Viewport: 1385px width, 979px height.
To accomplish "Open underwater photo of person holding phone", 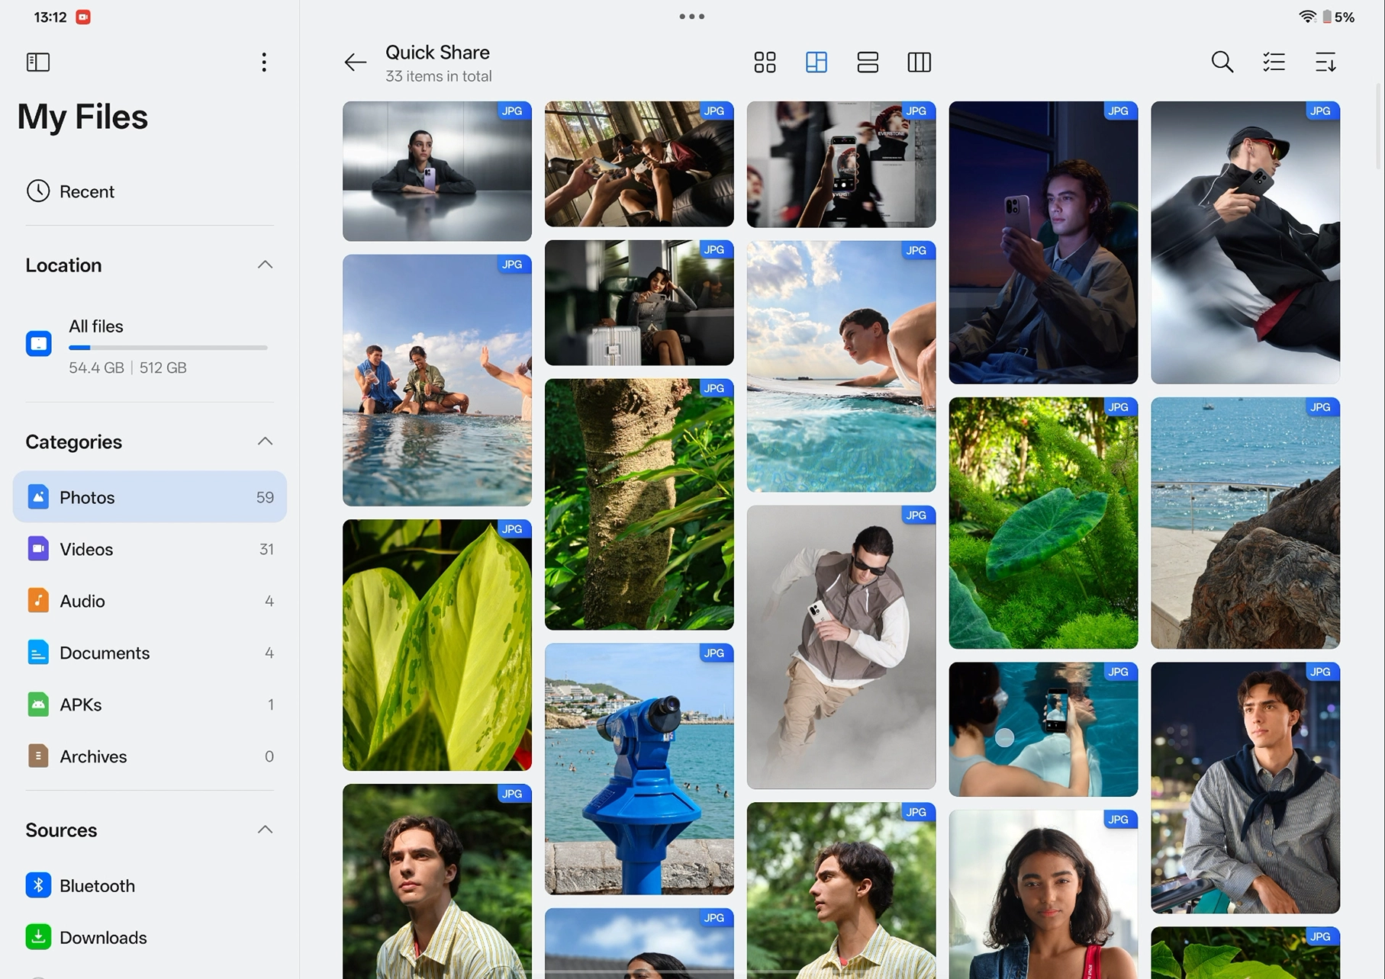I will [x=1043, y=730].
